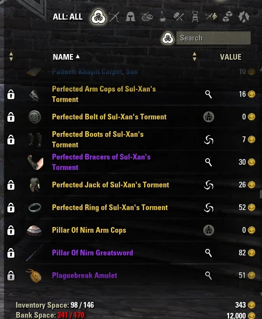The height and width of the screenshot is (319, 262).
Task: Select the Junk filter icon
Action: [x=244, y=17]
